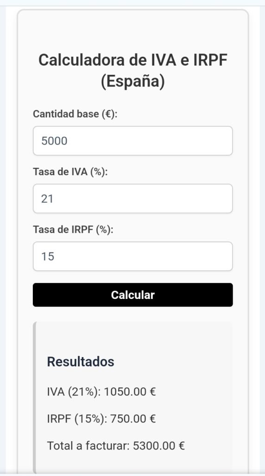Click the Total a facturar result line
Viewport: 265px width, 476px height.
point(116,446)
